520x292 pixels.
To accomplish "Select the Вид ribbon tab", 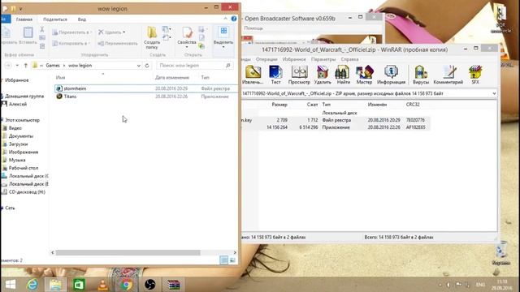I will coord(82,19).
